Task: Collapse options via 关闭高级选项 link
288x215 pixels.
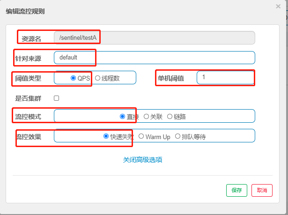Action: [142, 160]
